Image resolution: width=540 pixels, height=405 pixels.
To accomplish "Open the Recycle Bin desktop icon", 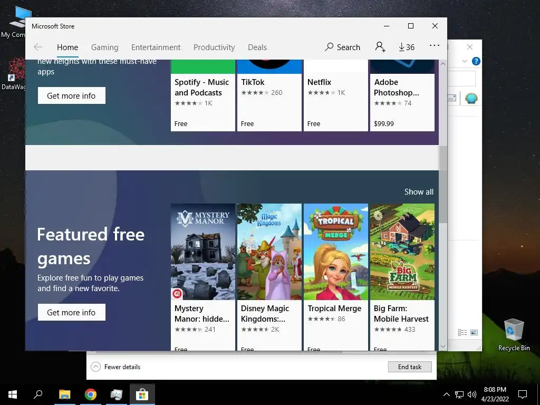I will [x=514, y=335].
